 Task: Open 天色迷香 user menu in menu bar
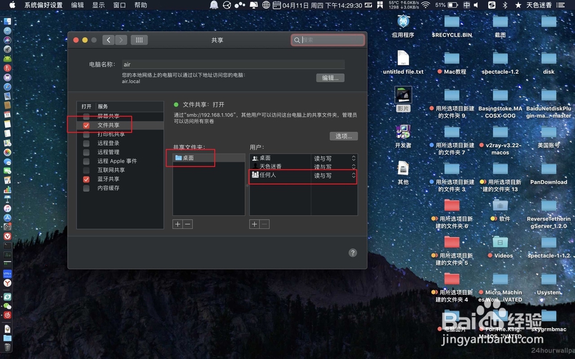(x=539, y=5)
